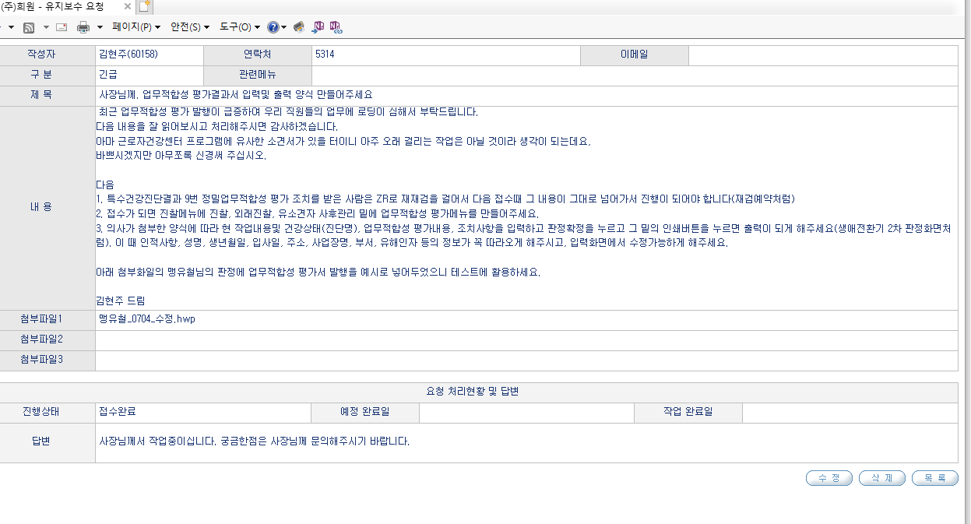Viewport: 971px width, 524px height.
Task: Click the 목록 button
Action: pyautogui.click(x=935, y=478)
